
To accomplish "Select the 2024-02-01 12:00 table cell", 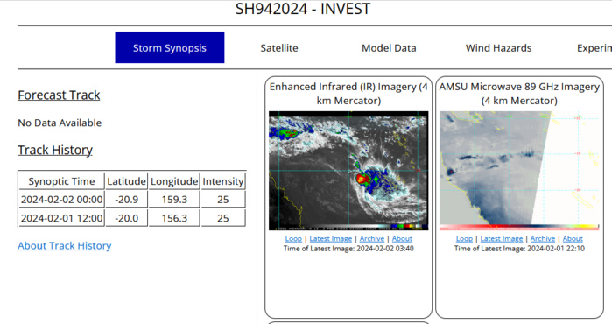I will pyautogui.click(x=61, y=218).
